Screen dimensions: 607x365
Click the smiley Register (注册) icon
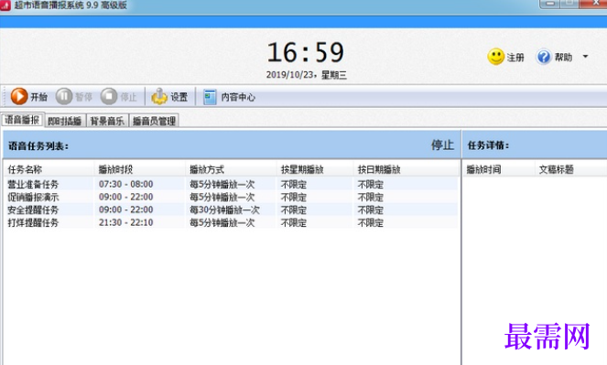click(495, 57)
